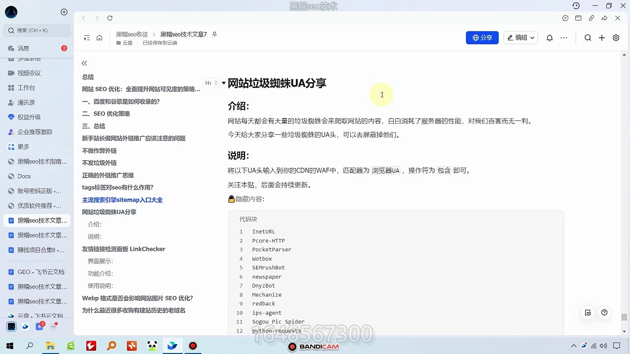The image size is (630, 354).
Task: Expand 更多 in left sidebar
Action: [x=37, y=147]
